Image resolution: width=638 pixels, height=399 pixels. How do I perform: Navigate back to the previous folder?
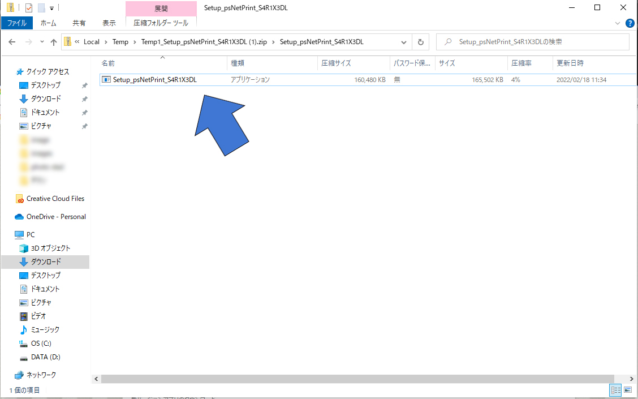point(12,42)
